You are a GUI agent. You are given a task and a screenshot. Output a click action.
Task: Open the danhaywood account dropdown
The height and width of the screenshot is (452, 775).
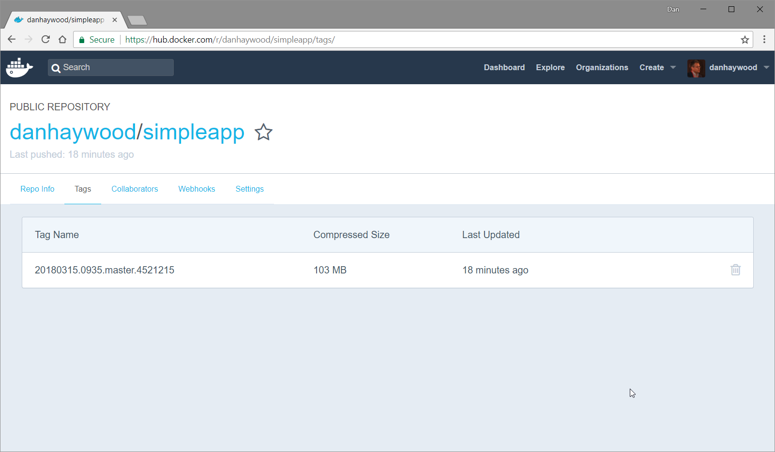(766, 68)
